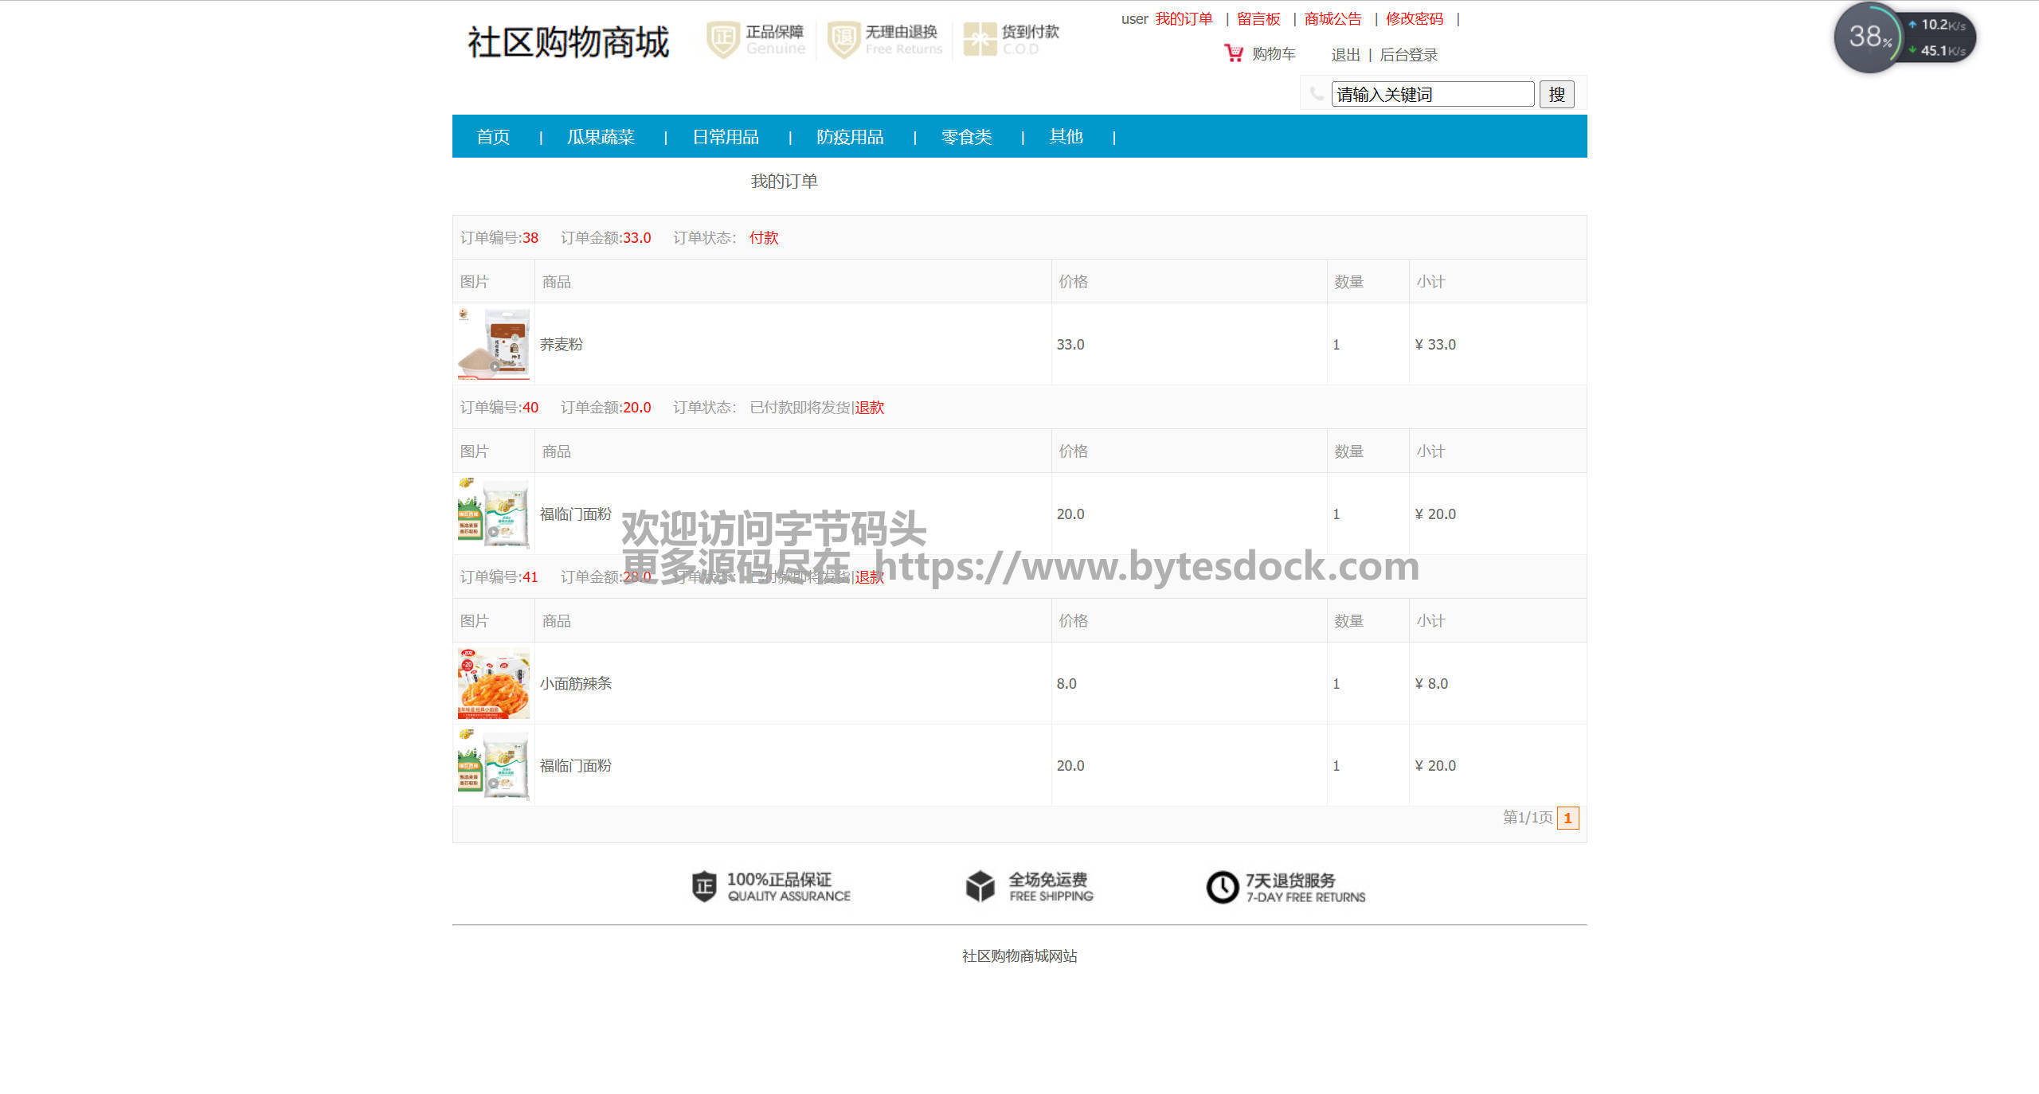
Task: Go to the 首页 navigation tab
Action: pyautogui.click(x=493, y=137)
